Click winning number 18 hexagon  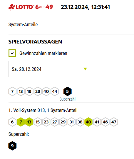coord(29,91)
